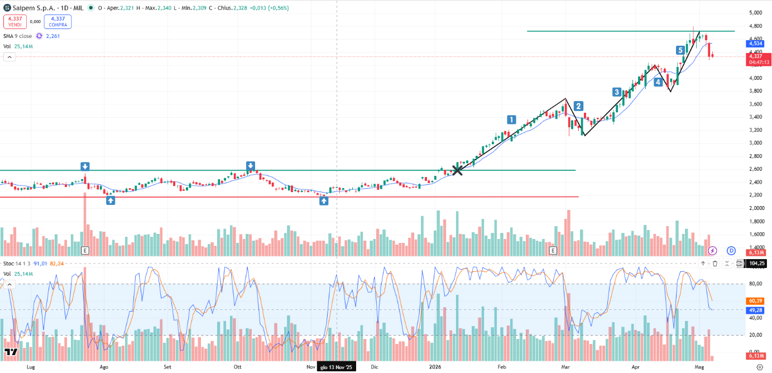Click the 'gio 13 Nov '25' date label
This screenshot has height=373, width=772.
[336, 367]
